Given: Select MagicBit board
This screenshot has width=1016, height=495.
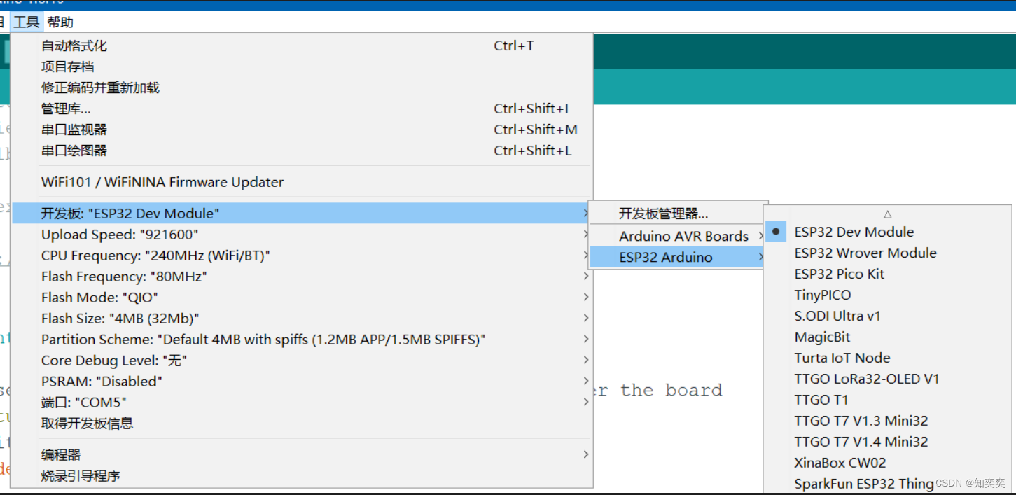Looking at the screenshot, I should [x=887, y=337].
